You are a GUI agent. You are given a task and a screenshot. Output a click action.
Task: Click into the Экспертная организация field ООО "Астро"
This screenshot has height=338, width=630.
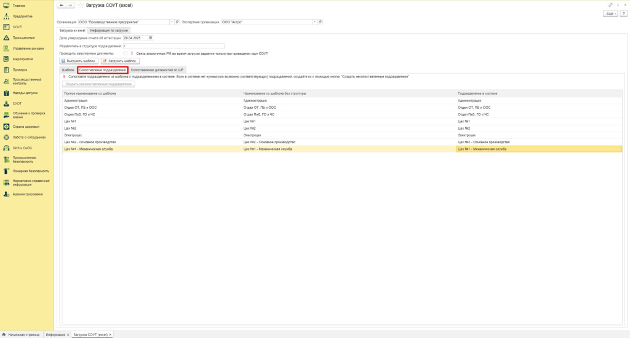pyautogui.click(x=266, y=22)
